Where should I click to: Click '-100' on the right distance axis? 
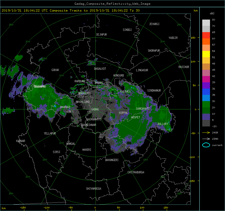pos(192,157)
